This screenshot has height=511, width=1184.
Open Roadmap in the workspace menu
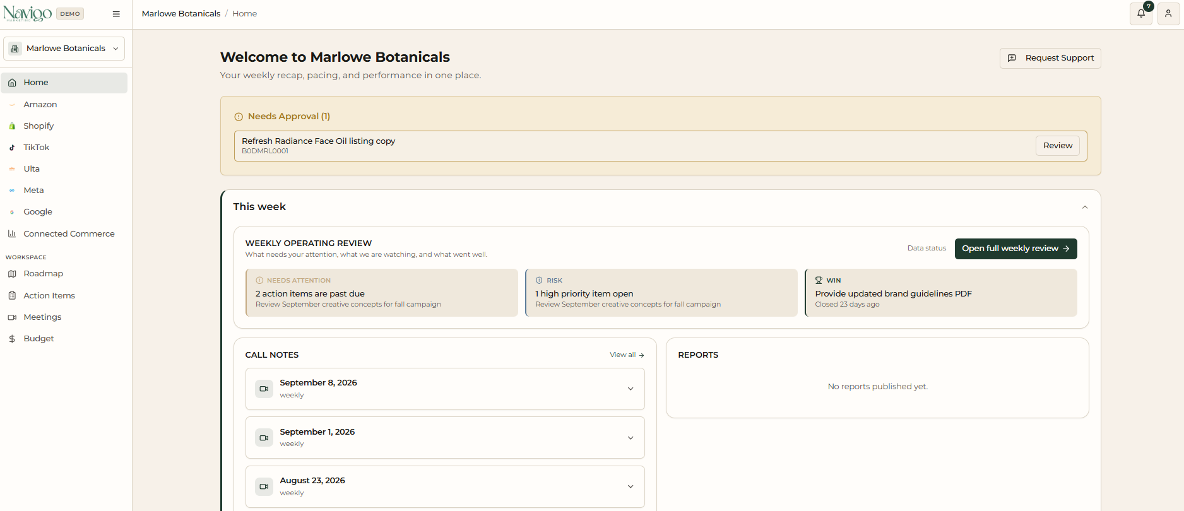click(64, 274)
